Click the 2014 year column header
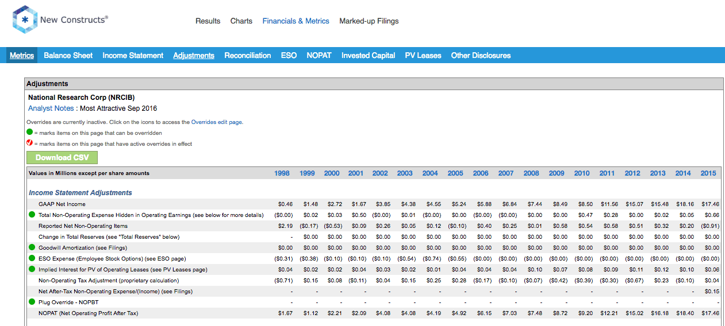 tap(683, 173)
